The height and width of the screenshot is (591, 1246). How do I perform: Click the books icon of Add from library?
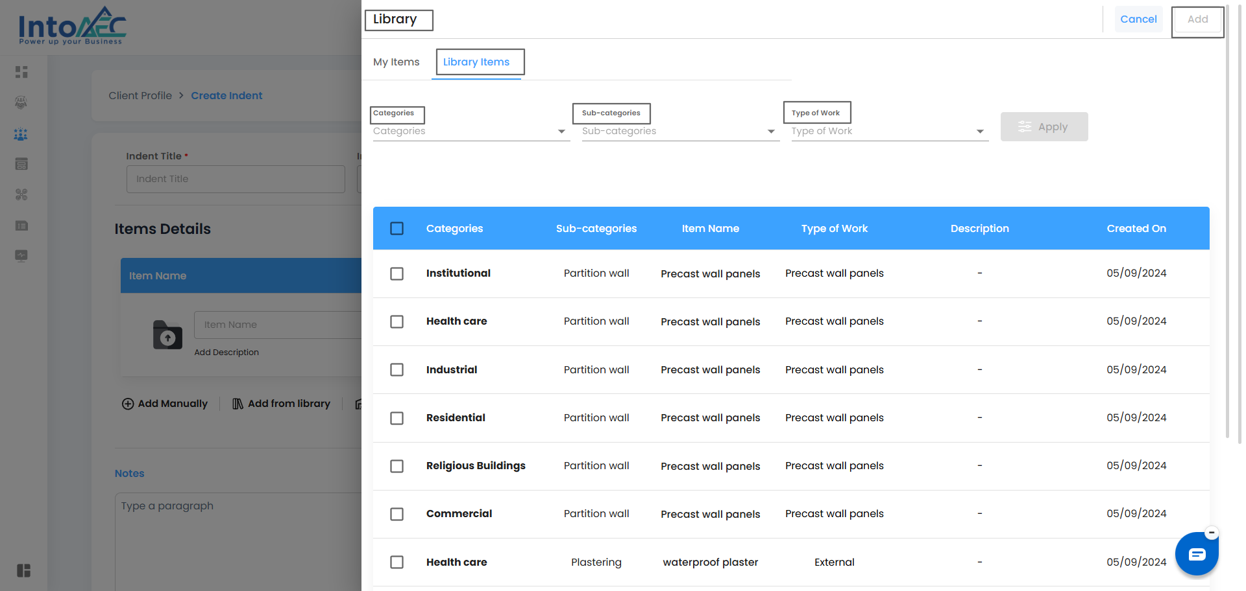(238, 404)
